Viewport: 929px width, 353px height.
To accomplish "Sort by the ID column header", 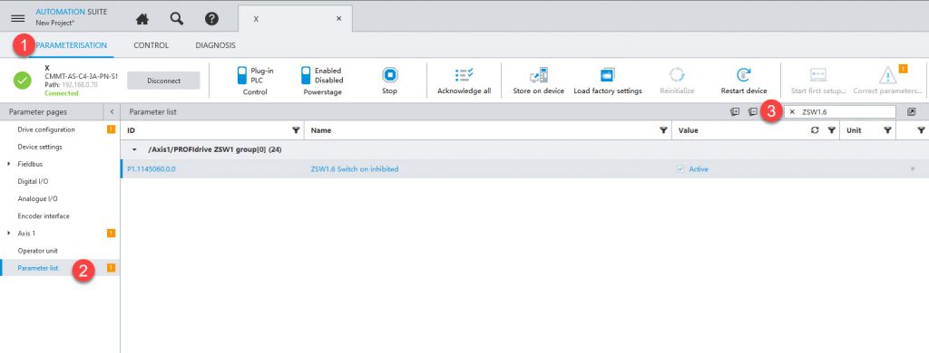I will pyautogui.click(x=131, y=130).
